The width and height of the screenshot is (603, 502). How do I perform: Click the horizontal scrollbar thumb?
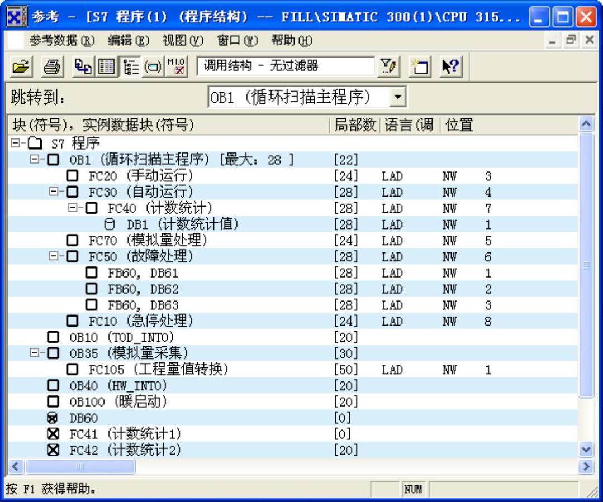tap(80, 466)
